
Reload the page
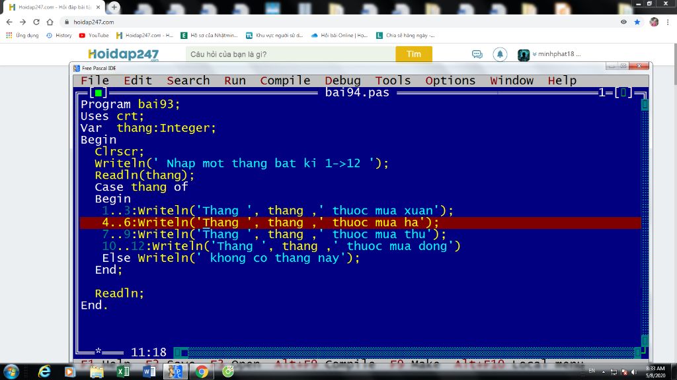36,22
